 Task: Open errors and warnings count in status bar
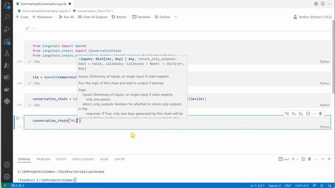tap(18, 185)
